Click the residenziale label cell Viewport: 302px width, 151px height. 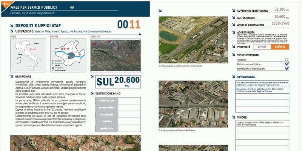(107, 101)
